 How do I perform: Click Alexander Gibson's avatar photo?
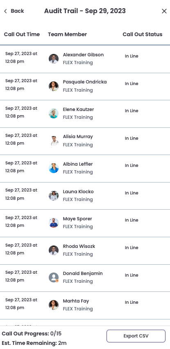click(54, 59)
